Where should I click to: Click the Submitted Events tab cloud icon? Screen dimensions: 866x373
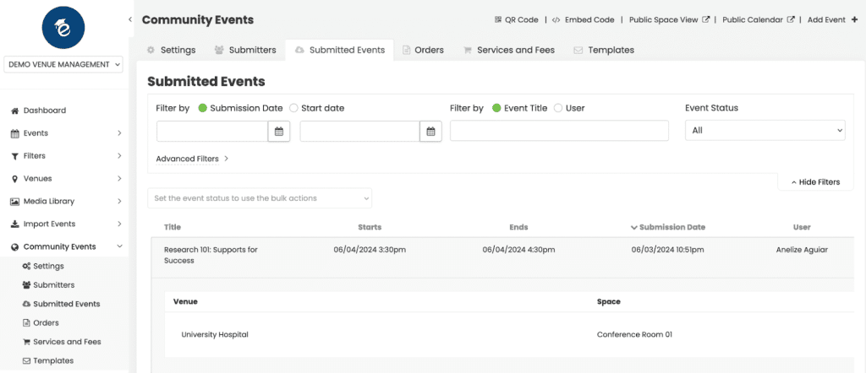pyautogui.click(x=299, y=50)
